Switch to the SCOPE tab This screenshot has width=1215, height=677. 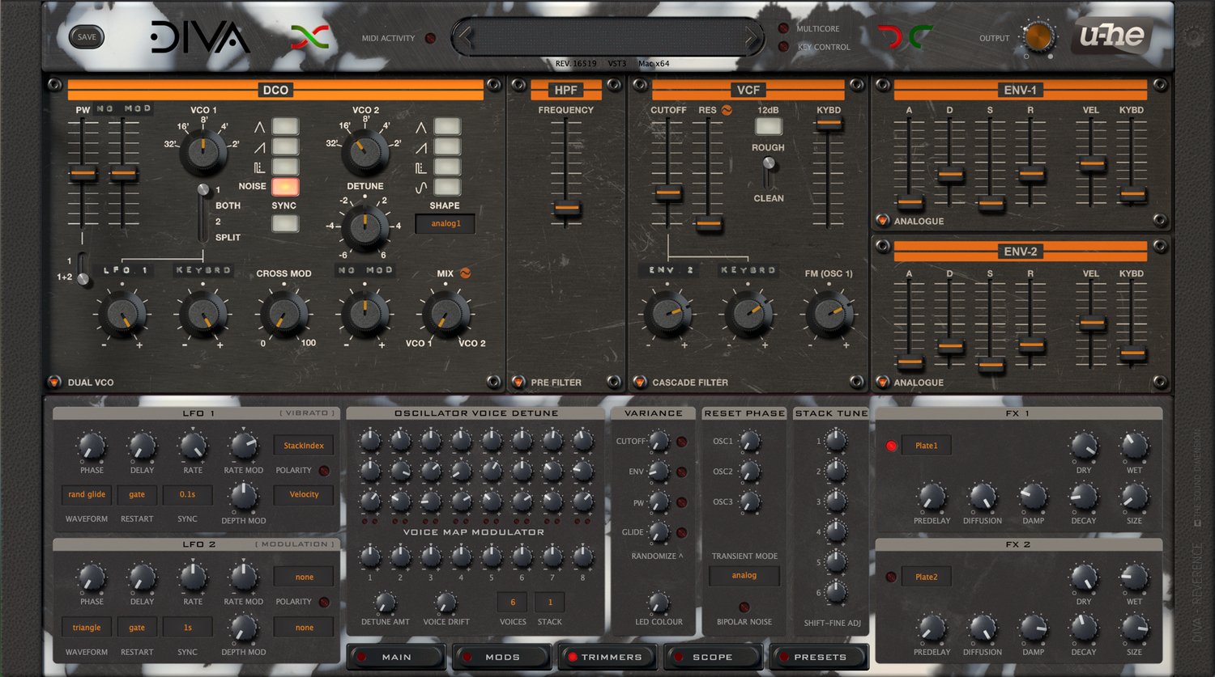[x=713, y=657]
